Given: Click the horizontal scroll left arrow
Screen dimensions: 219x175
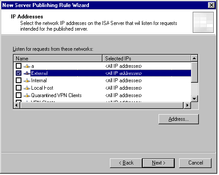Looking at the screenshot, I should point(17,105).
